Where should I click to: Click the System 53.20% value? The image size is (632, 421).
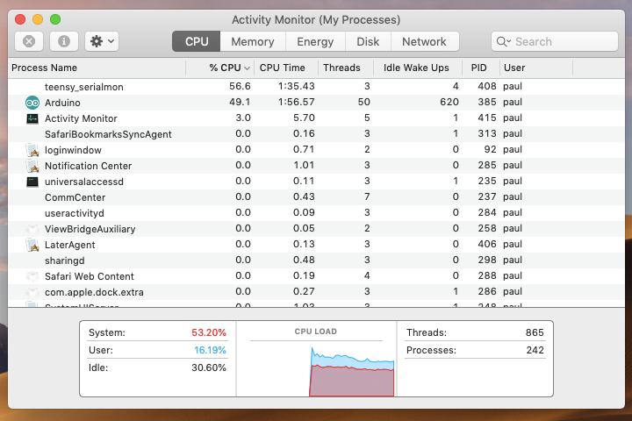209,332
